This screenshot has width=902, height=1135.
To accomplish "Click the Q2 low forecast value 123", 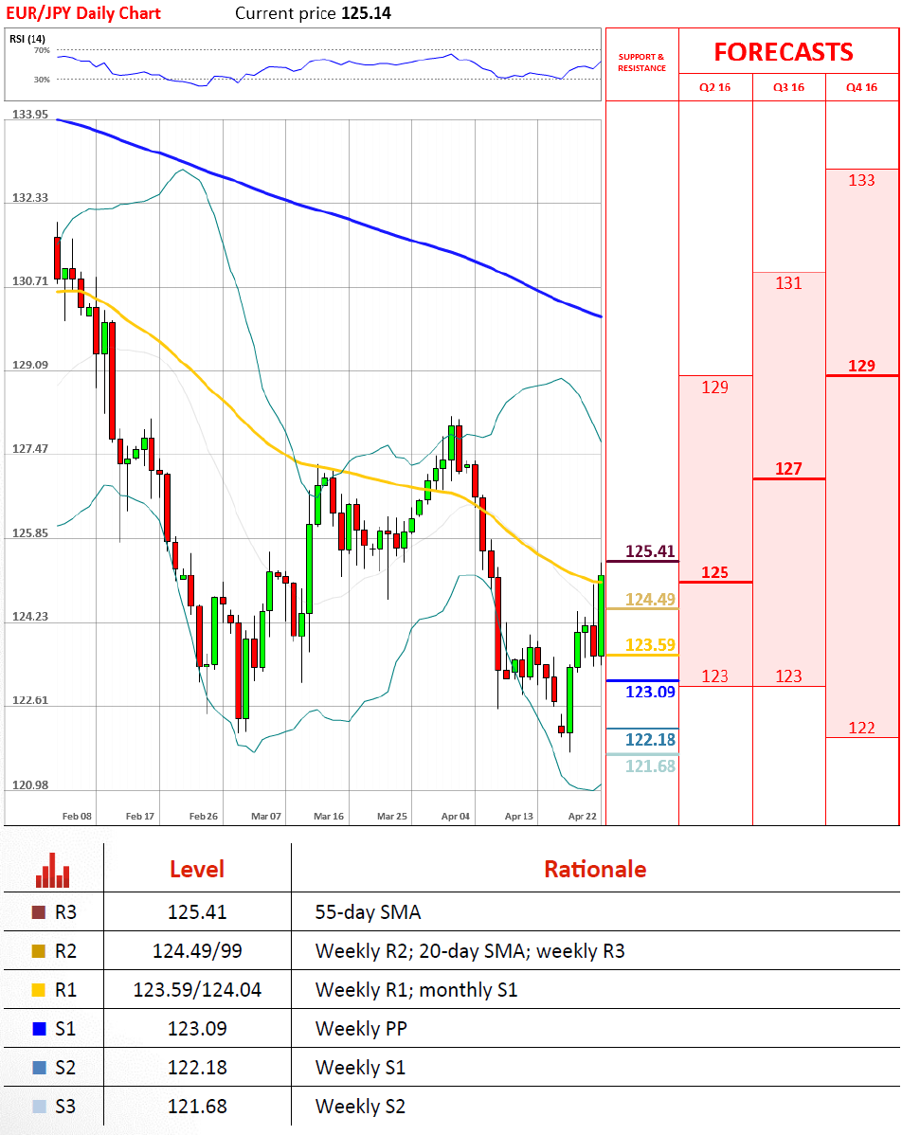I will tap(714, 676).
